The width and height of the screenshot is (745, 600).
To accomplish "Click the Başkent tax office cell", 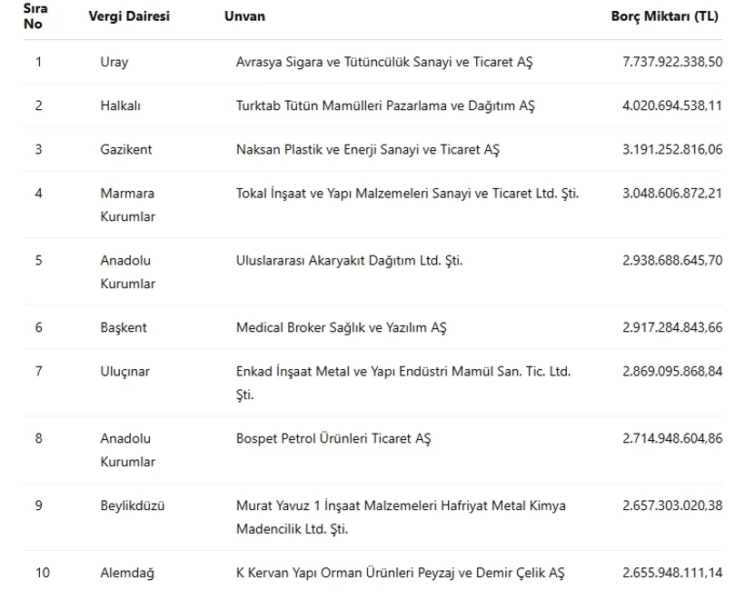I will point(124,327).
